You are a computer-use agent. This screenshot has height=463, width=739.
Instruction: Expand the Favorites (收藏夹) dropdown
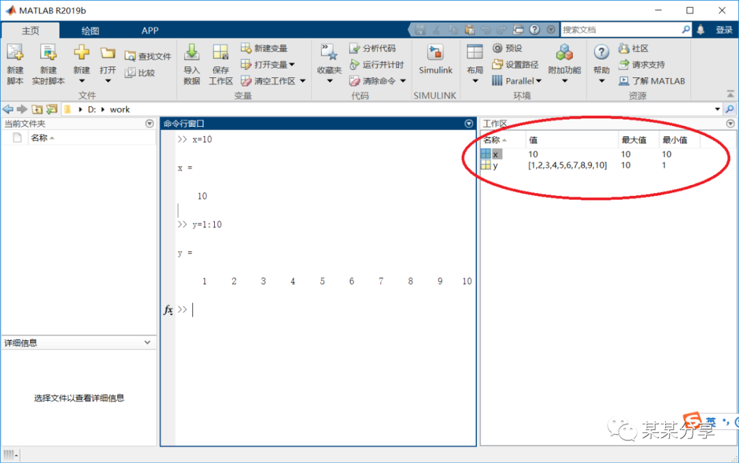[x=329, y=82]
